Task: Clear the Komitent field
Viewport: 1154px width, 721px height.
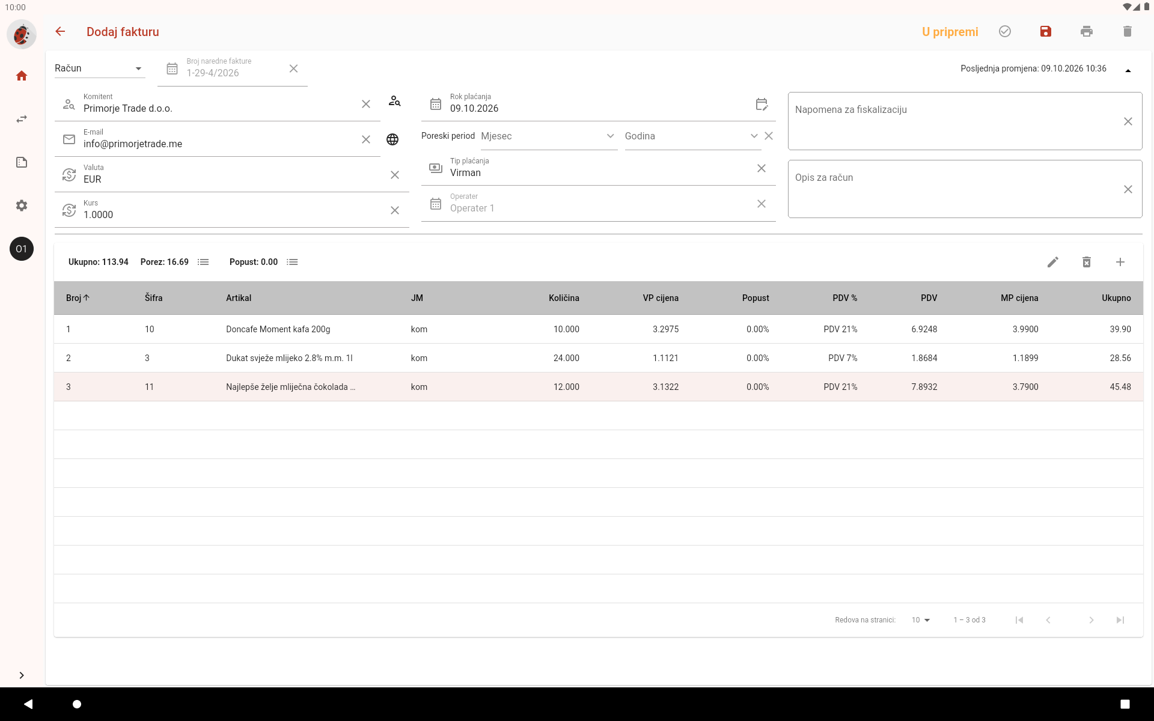Action: [x=366, y=104]
